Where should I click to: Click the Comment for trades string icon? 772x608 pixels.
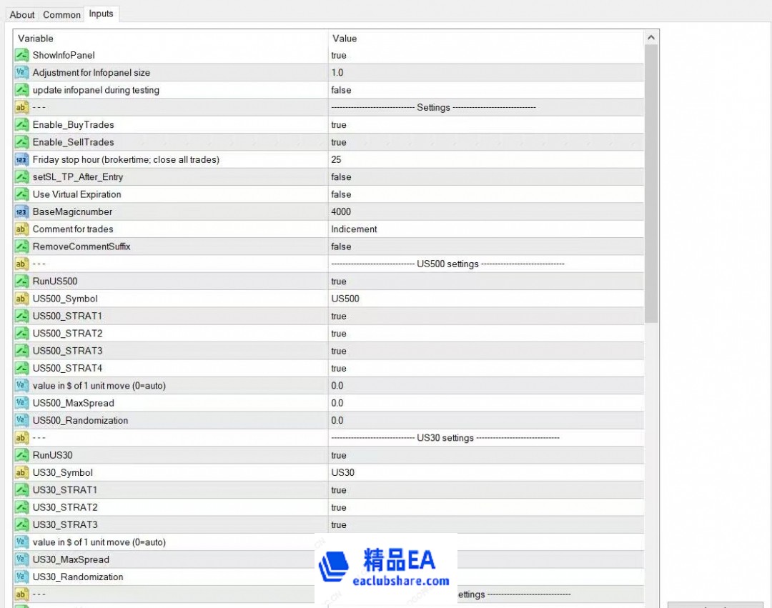click(x=21, y=229)
